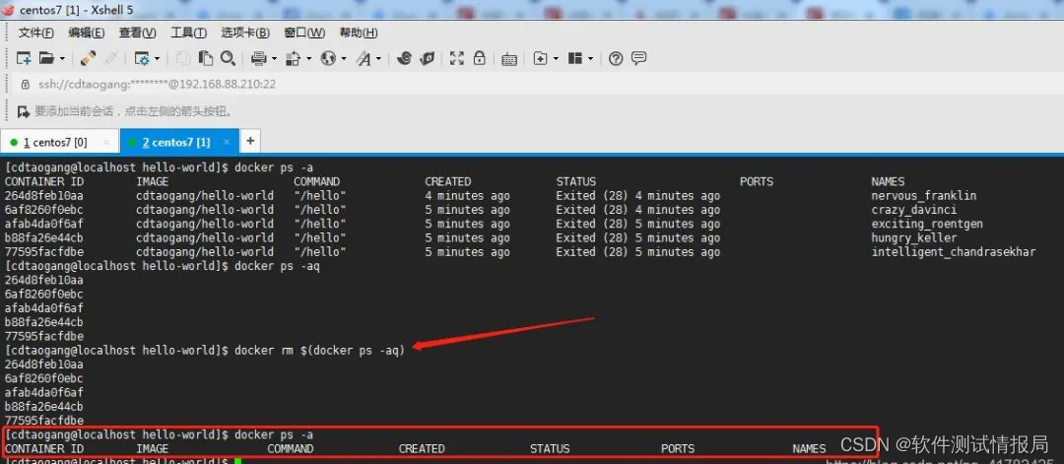Click the New Session toolbar icon
The height and width of the screenshot is (464, 1064).
point(24,59)
